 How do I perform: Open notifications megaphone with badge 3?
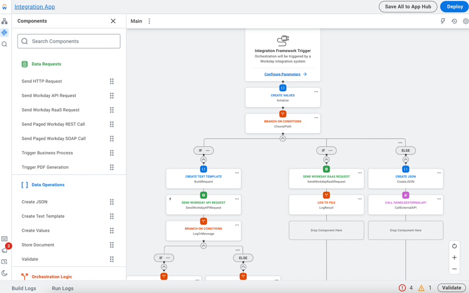pos(5,250)
